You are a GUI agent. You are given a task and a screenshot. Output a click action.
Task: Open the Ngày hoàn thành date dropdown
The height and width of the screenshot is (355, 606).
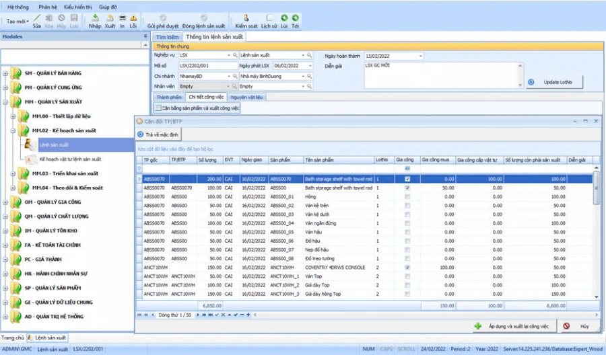point(420,56)
